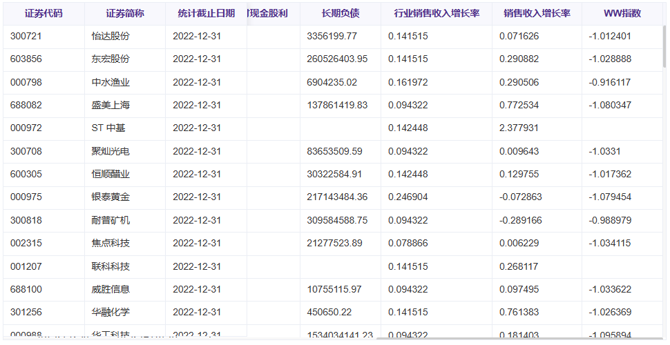Click the long-term debt value 217143484.36
This screenshot has width=670, height=345.
(337, 197)
